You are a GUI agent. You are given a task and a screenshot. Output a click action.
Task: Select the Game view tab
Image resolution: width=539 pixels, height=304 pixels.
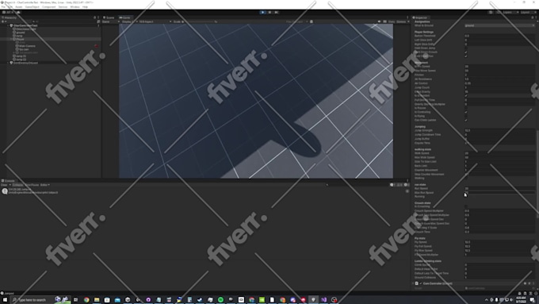click(125, 17)
